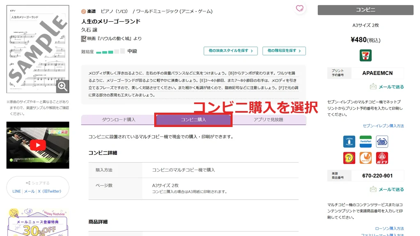This screenshot has height=236, width=420.
Task: Click the title 人生のメリーゴーランド
Action: coord(111,21)
